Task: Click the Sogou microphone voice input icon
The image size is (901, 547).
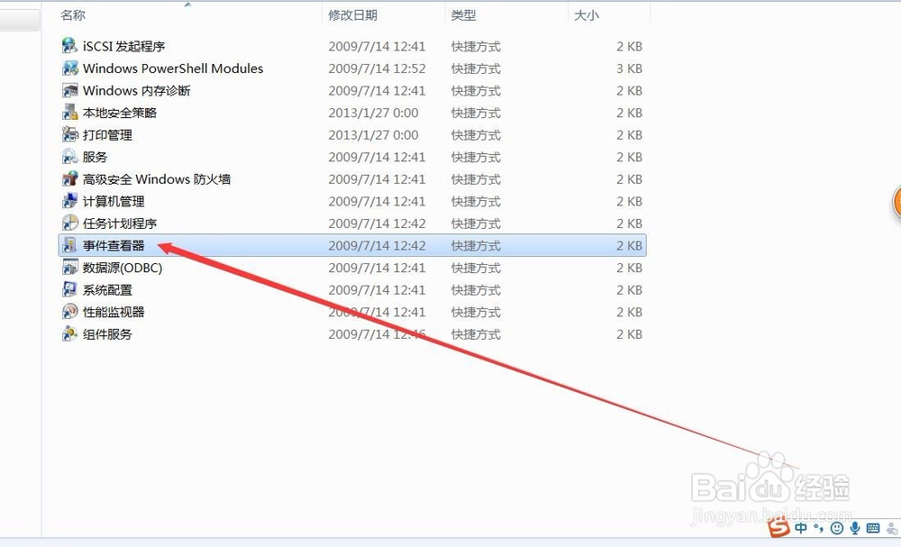Action: click(x=855, y=528)
